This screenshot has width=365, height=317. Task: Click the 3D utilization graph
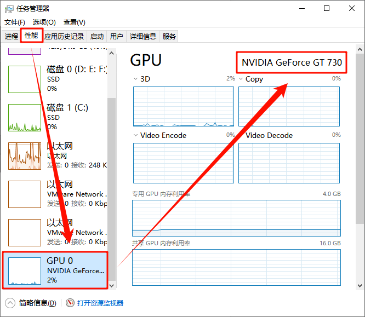coord(184,107)
